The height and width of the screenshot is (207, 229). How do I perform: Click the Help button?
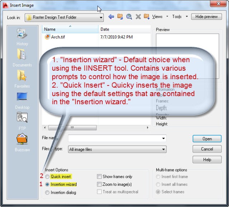pos(207,159)
